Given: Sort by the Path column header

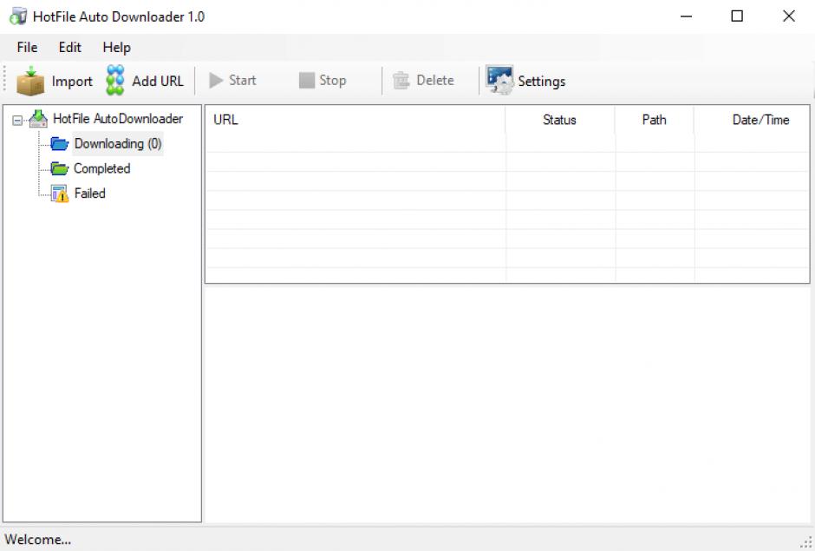Looking at the screenshot, I should tap(655, 120).
